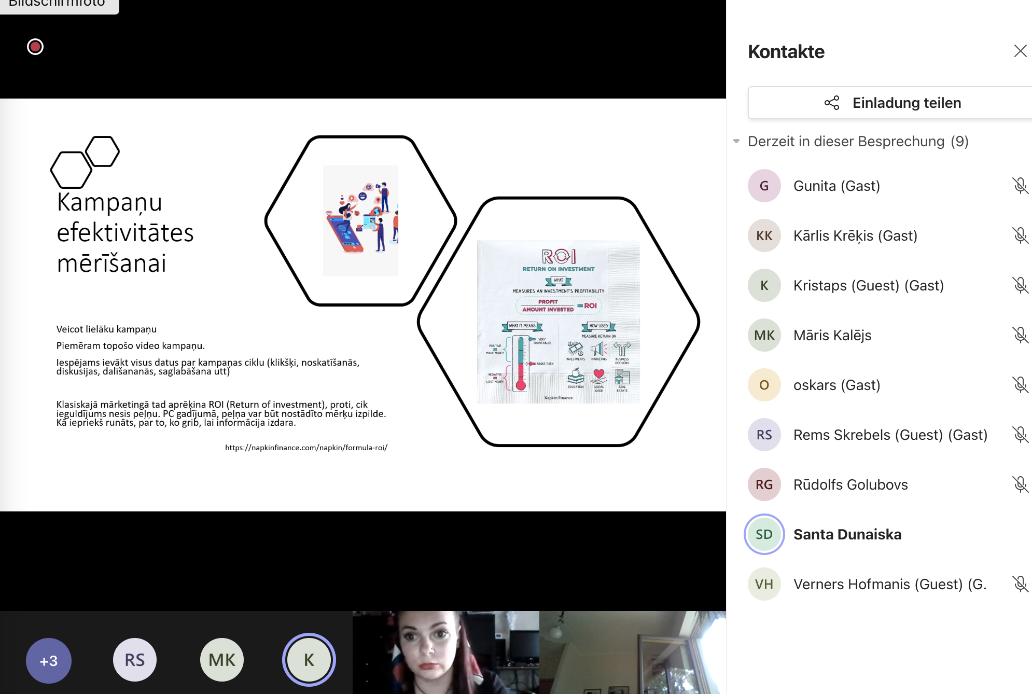Open the +3 more participants bubble

coord(49,660)
